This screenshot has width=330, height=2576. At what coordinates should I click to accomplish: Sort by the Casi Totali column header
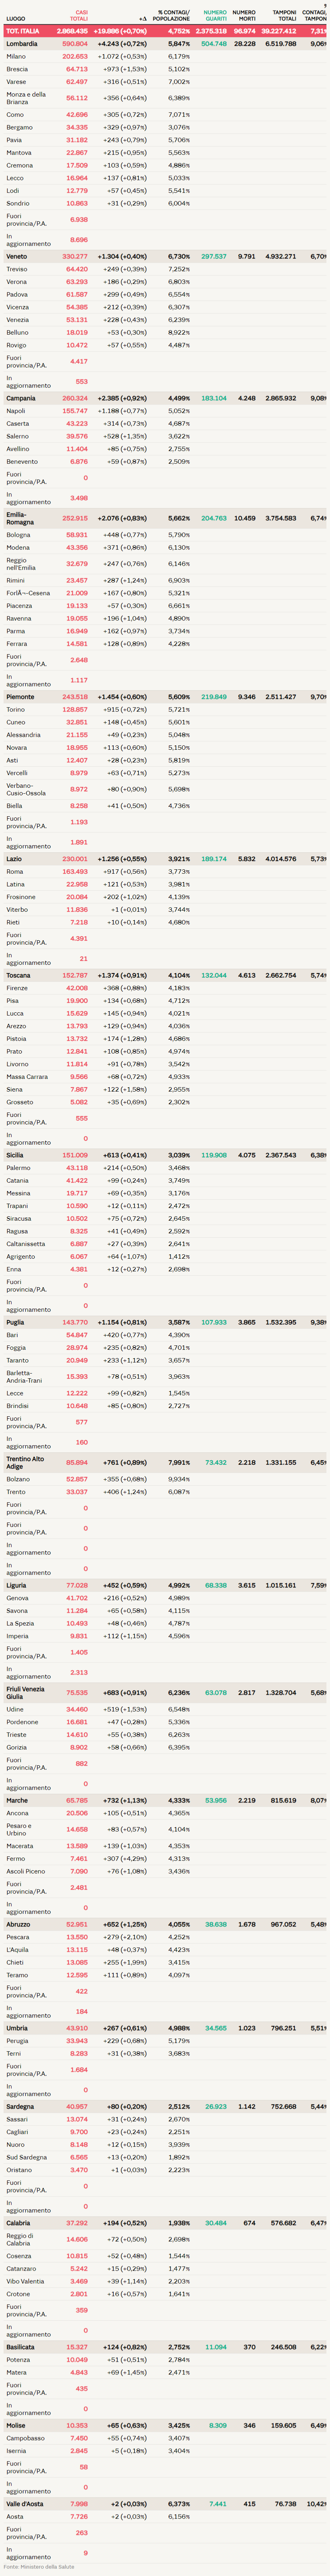pyautogui.click(x=79, y=15)
